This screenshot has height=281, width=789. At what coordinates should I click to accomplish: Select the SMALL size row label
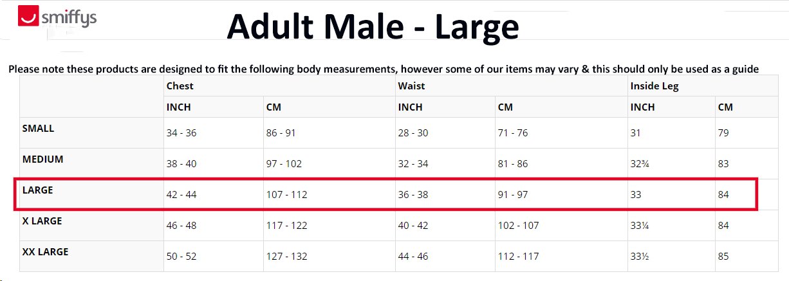coord(39,129)
